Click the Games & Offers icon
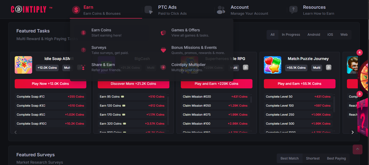This screenshot has height=165, width=369. click(x=163, y=33)
